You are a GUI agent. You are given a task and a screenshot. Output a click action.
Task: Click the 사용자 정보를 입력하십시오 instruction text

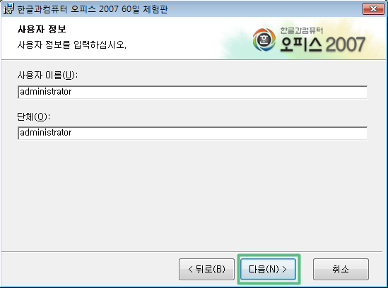(x=72, y=44)
